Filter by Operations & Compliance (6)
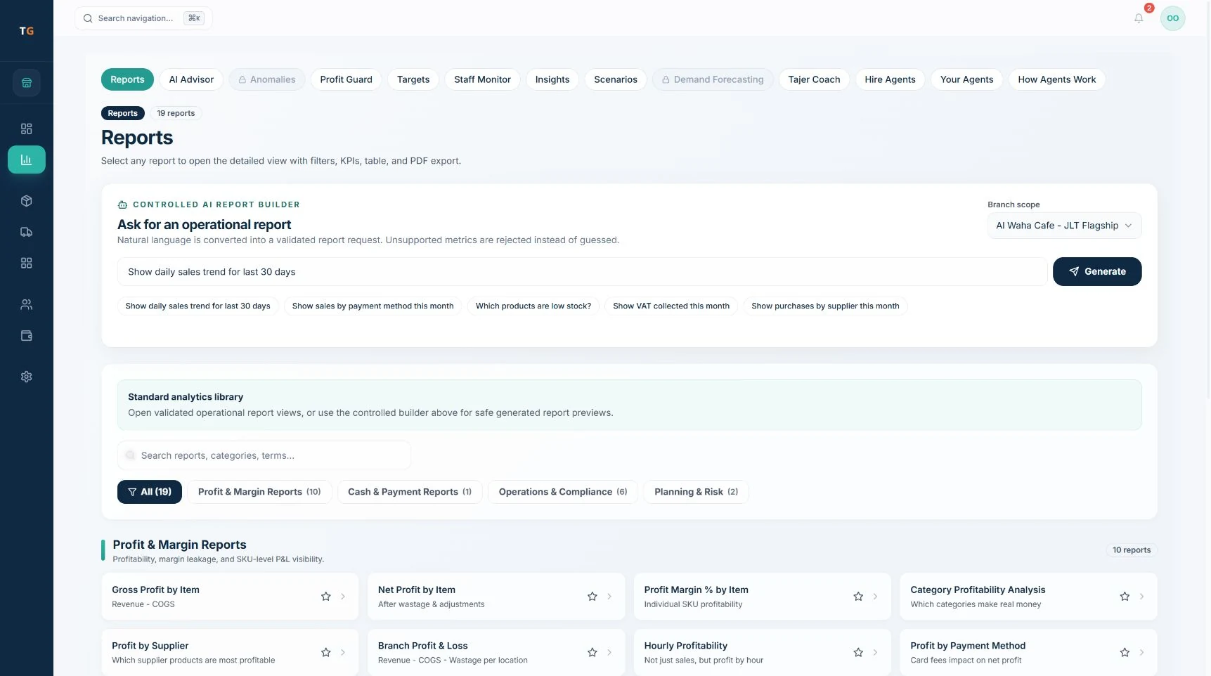The height and width of the screenshot is (676, 1211). coord(563,492)
